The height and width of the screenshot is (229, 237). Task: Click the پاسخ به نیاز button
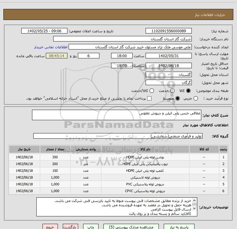pyautogui.click(x=179, y=227)
